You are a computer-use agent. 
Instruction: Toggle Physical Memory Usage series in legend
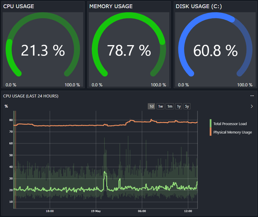click(232, 132)
